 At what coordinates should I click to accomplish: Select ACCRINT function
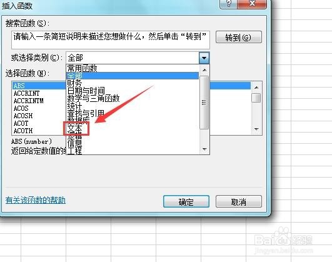coord(26,93)
